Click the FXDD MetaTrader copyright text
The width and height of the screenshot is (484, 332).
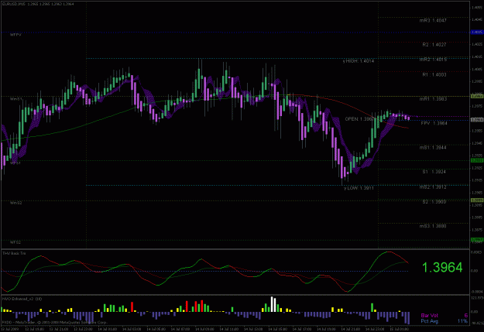pyautogui.click(x=55, y=323)
